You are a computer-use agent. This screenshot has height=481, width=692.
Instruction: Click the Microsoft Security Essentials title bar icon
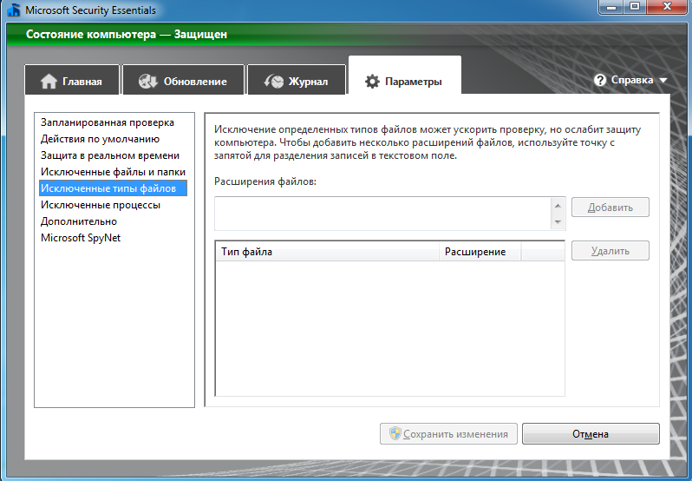14,10
